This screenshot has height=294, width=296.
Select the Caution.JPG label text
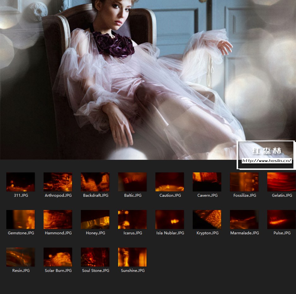pos(170,195)
